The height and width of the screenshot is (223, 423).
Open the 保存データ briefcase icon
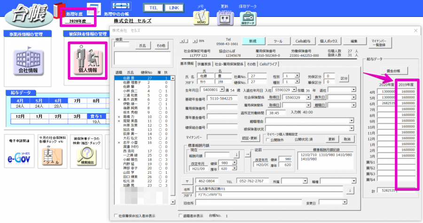tap(248, 18)
